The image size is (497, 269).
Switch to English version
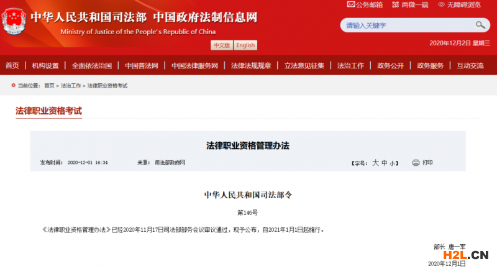pyautogui.click(x=245, y=45)
